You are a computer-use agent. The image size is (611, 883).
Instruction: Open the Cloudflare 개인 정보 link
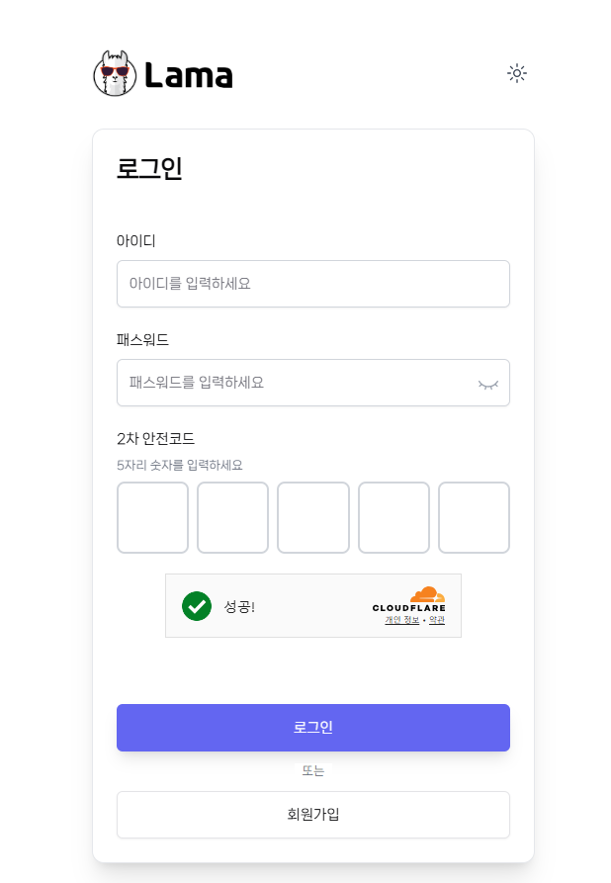click(402, 620)
